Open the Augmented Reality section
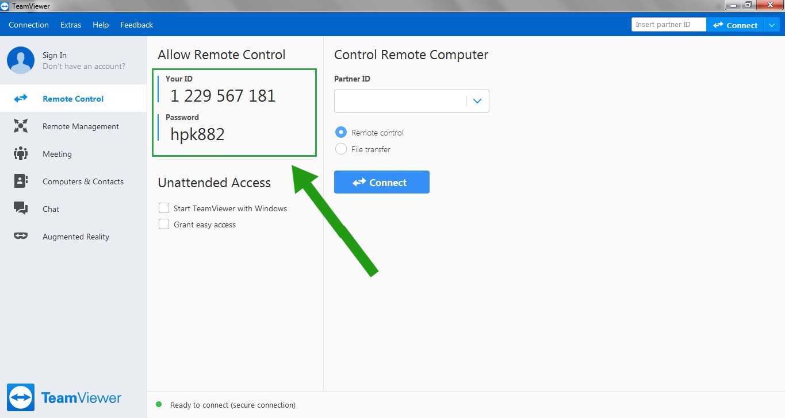The width and height of the screenshot is (785, 418). [x=73, y=237]
